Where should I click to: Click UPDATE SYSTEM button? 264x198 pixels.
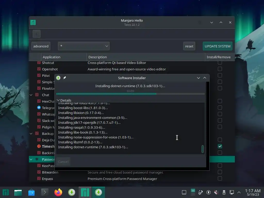(x=217, y=46)
